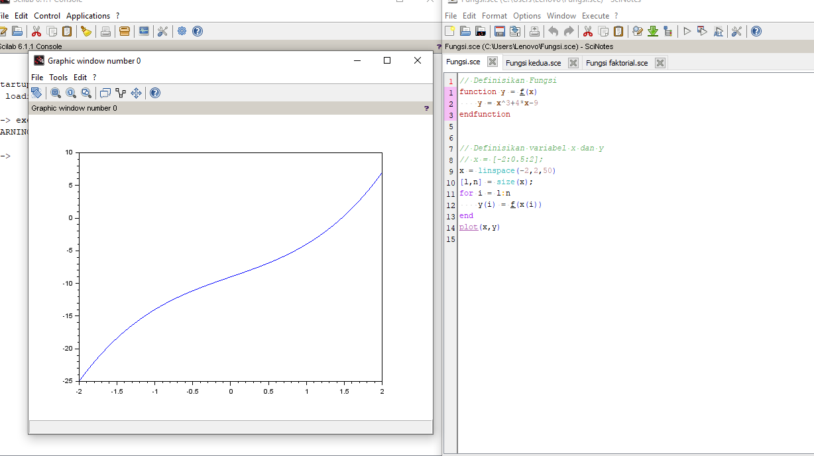Select the Fungsi.sce tab
Image resolution: width=814 pixels, height=456 pixels.
[463, 62]
